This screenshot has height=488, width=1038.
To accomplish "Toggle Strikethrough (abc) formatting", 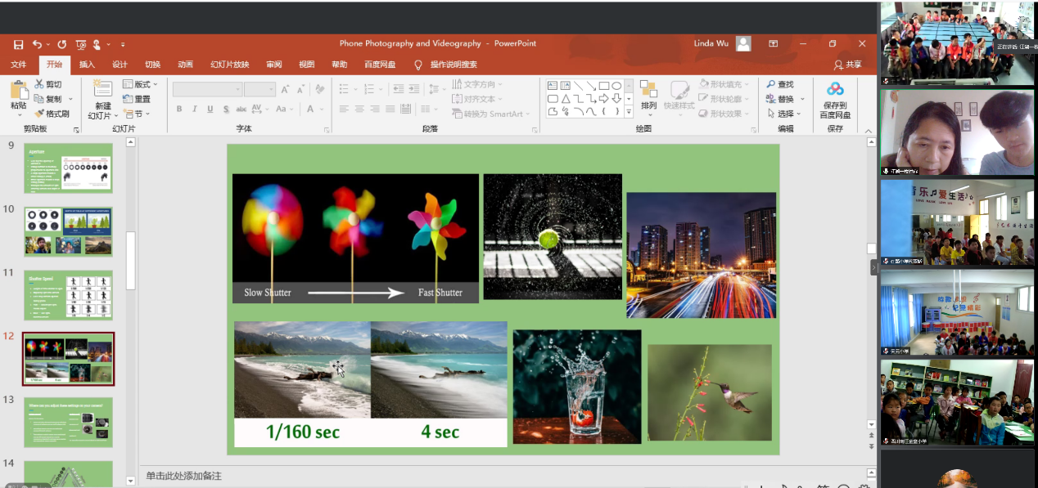I will pos(241,110).
